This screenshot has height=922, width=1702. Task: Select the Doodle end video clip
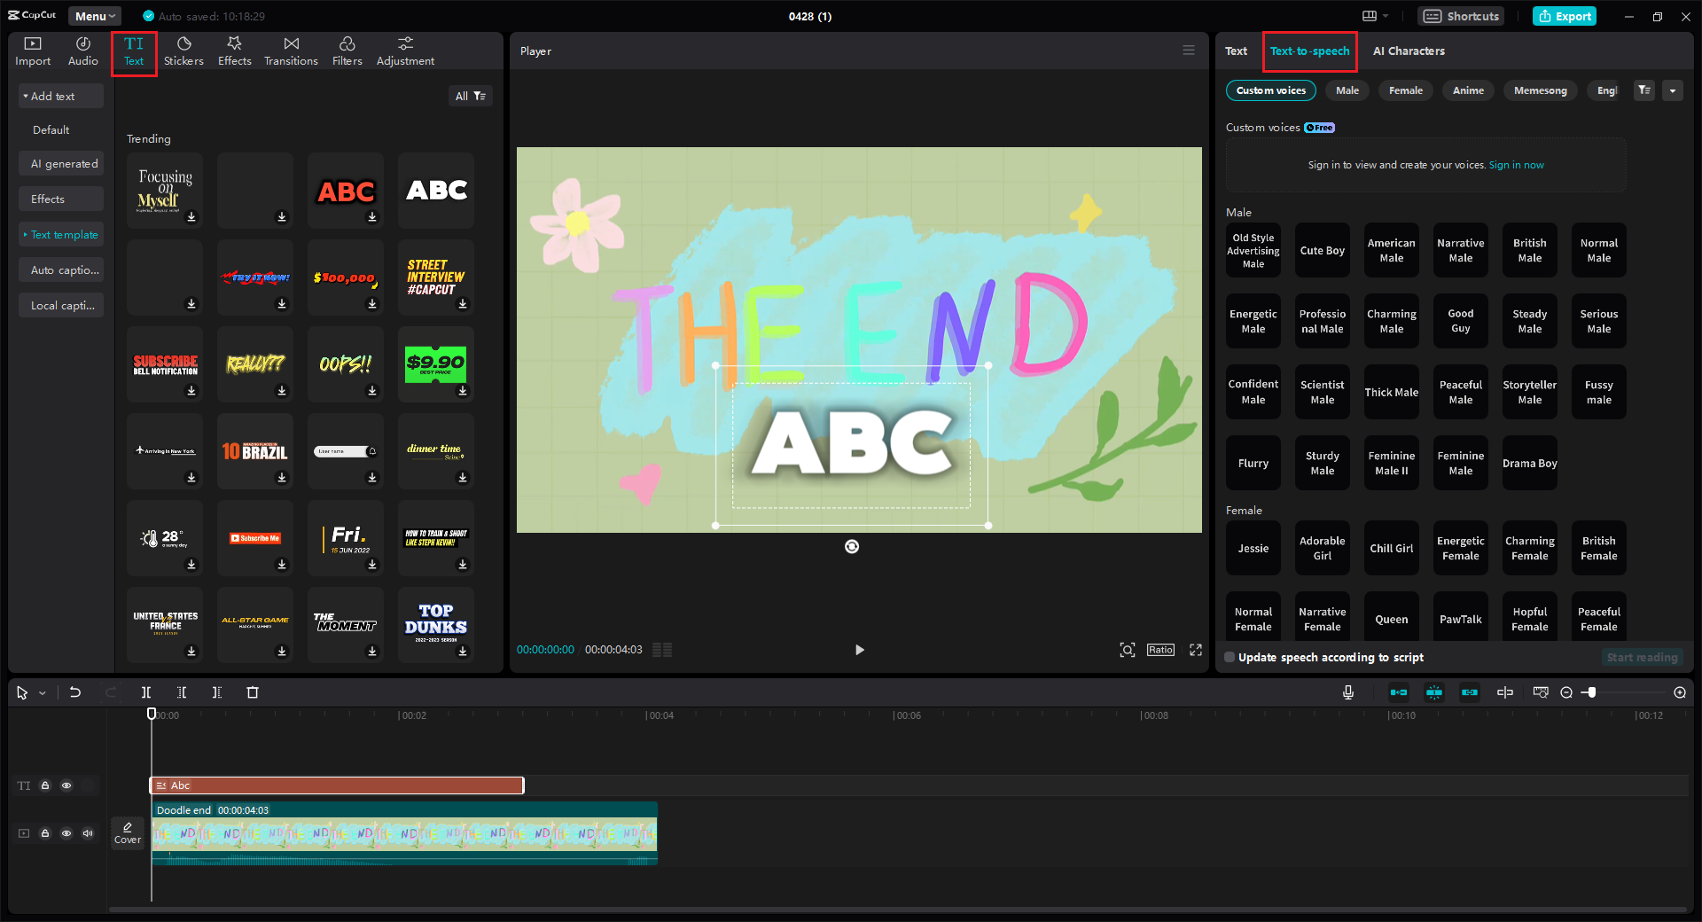(404, 833)
